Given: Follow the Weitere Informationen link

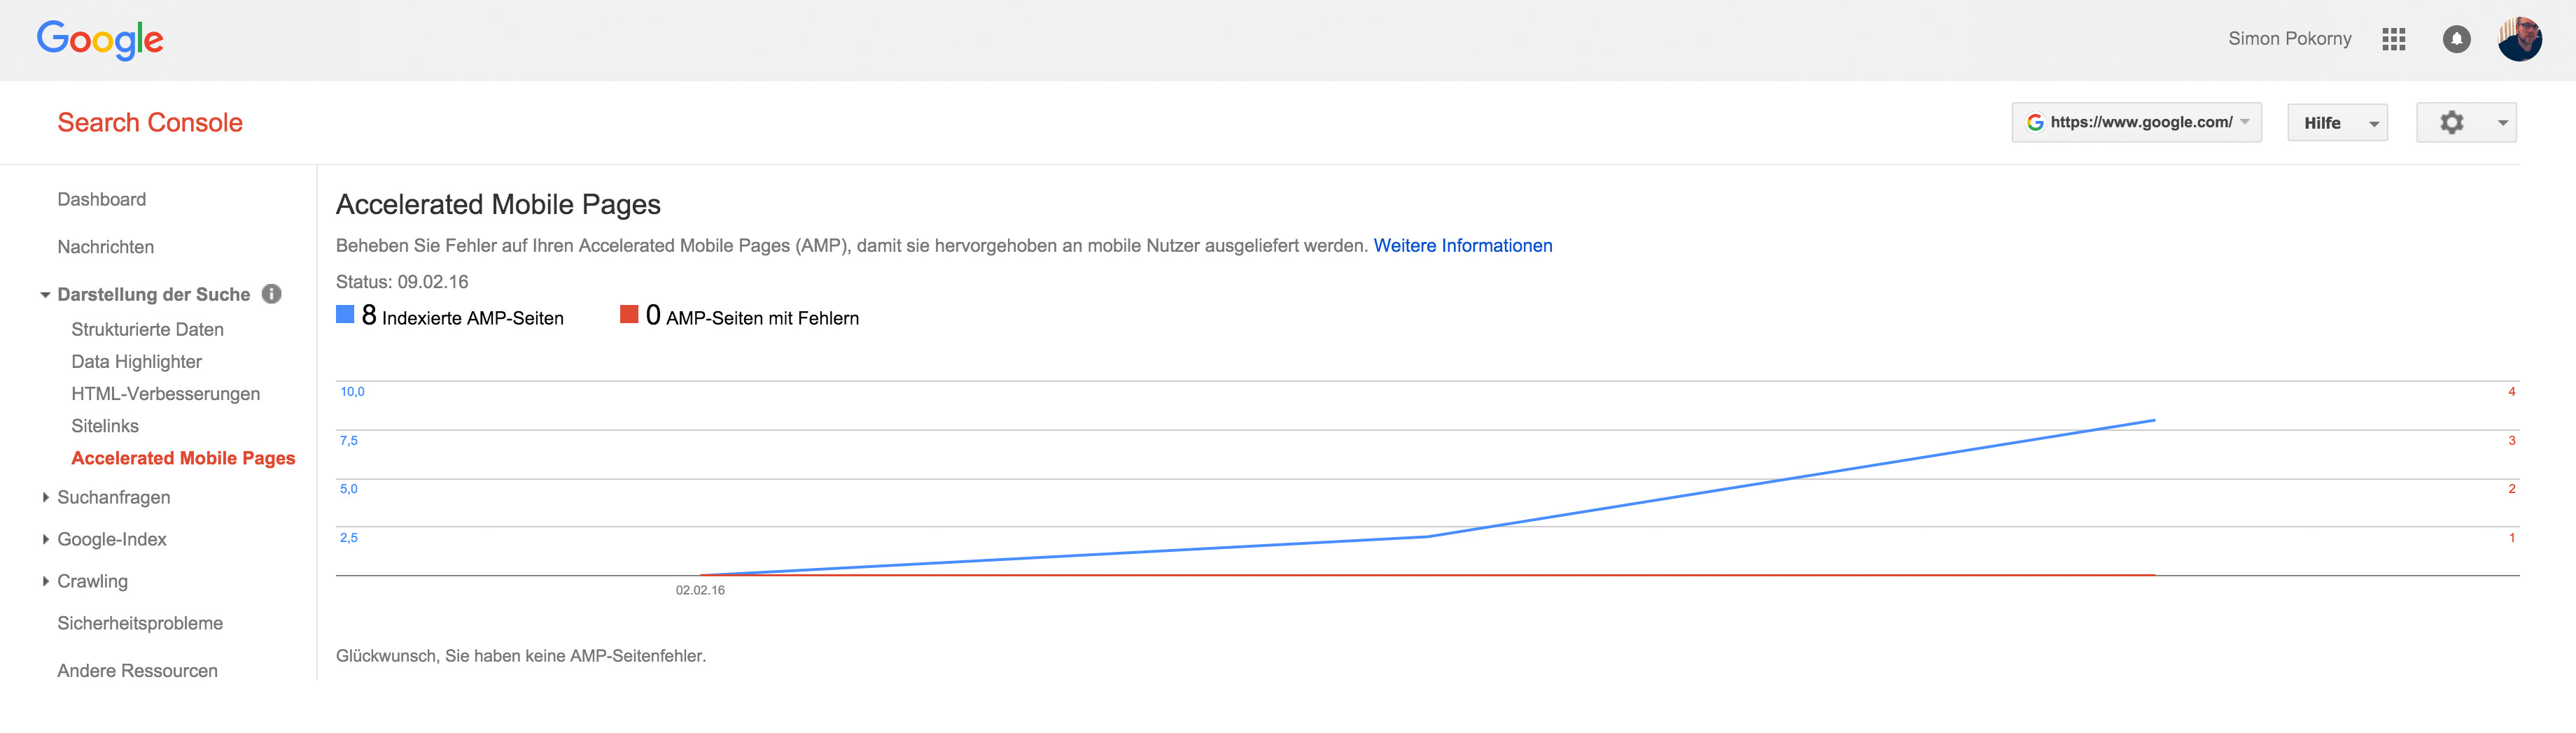Looking at the screenshot, I should 1462,245.
